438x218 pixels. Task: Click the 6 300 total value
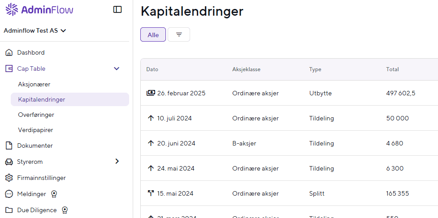click(395, 168)
